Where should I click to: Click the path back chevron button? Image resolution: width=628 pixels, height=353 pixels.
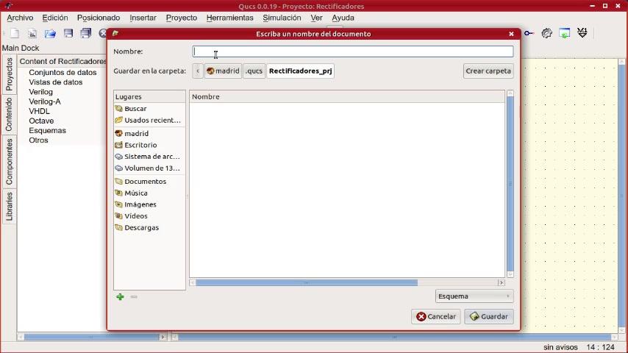[x=198, y=71]
